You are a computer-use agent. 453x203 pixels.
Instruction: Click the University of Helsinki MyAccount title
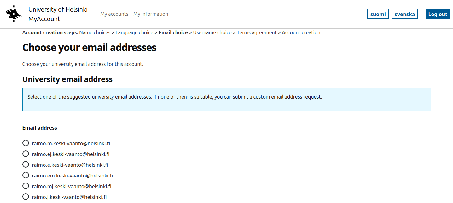click(x=58, y=14)
